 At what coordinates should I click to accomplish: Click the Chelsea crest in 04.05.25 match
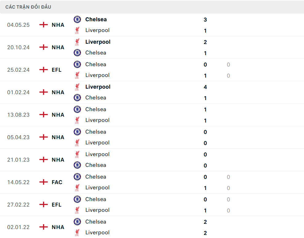tap(77, 19)
